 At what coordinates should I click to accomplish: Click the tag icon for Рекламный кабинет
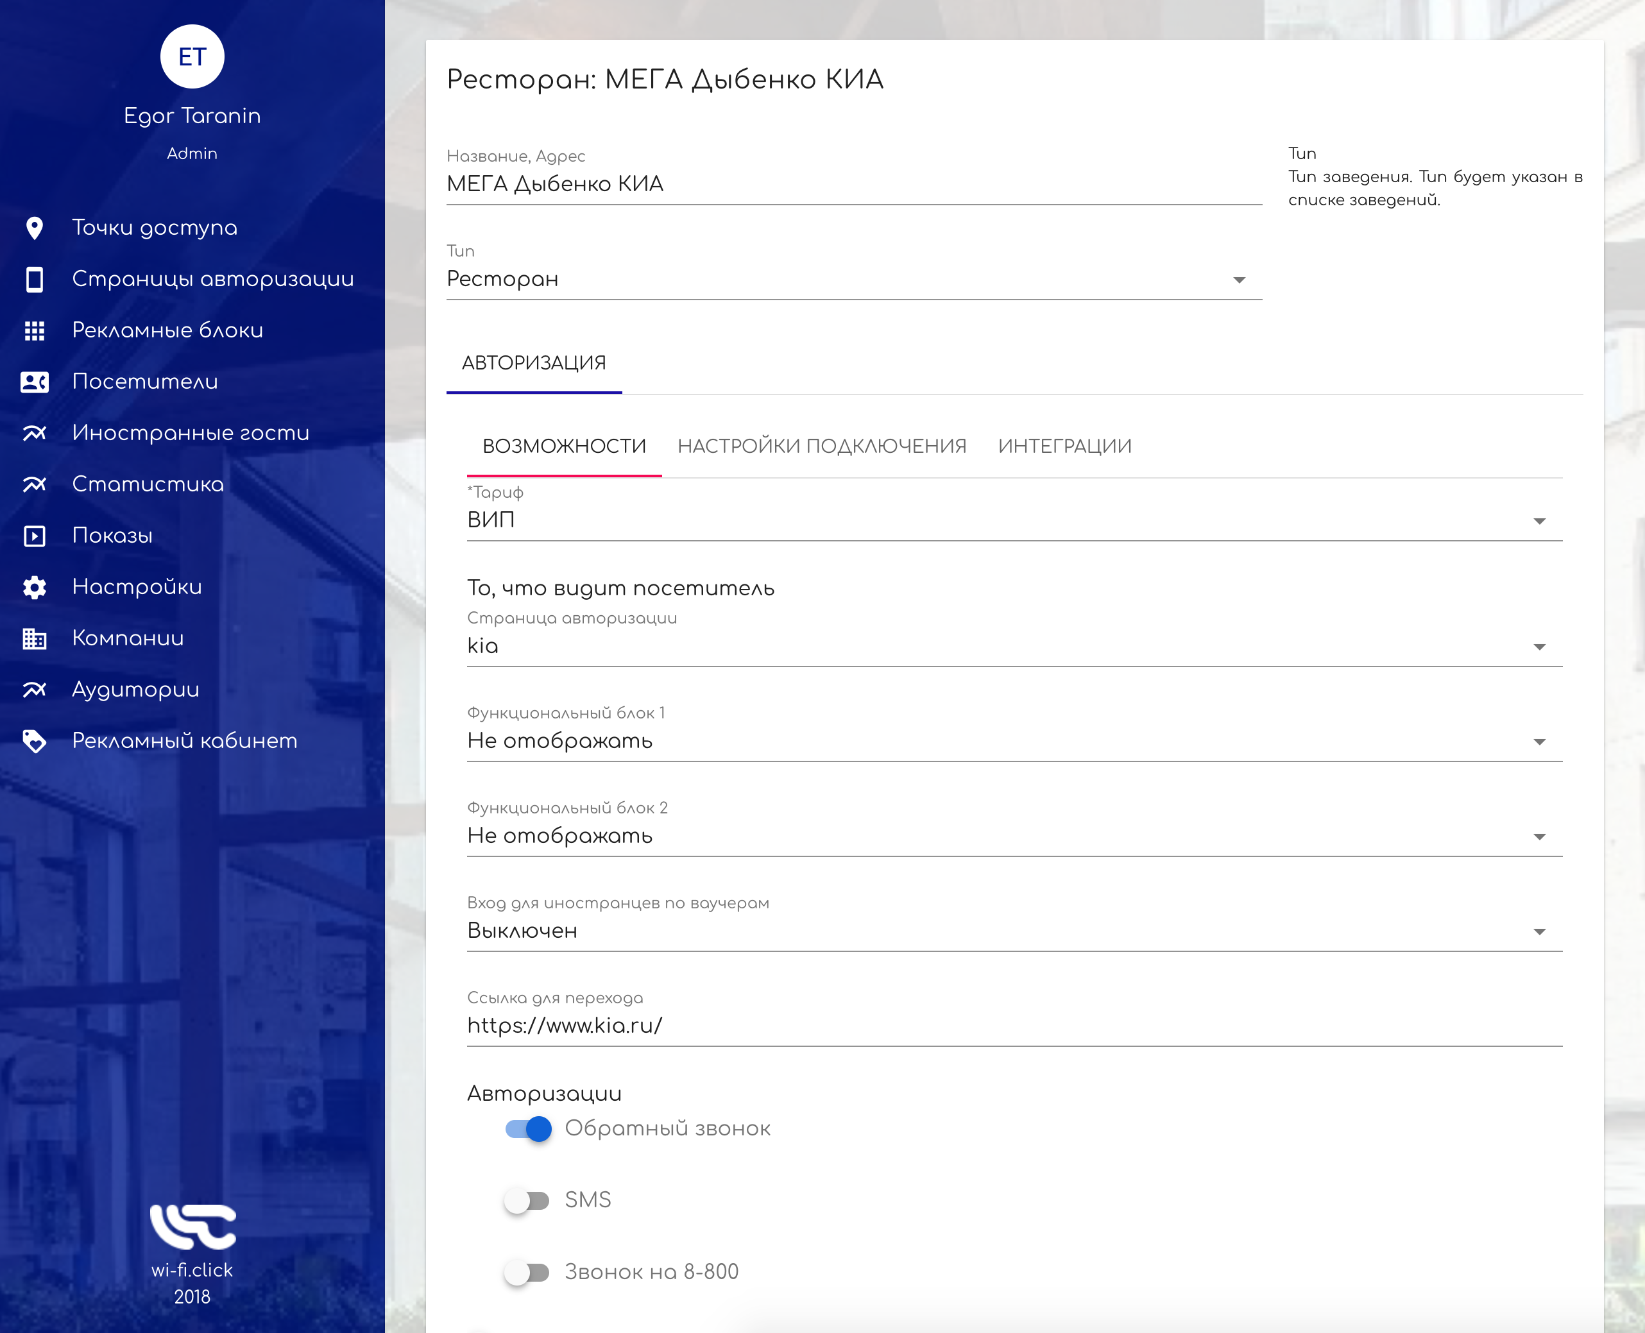[x=35, y=741]
